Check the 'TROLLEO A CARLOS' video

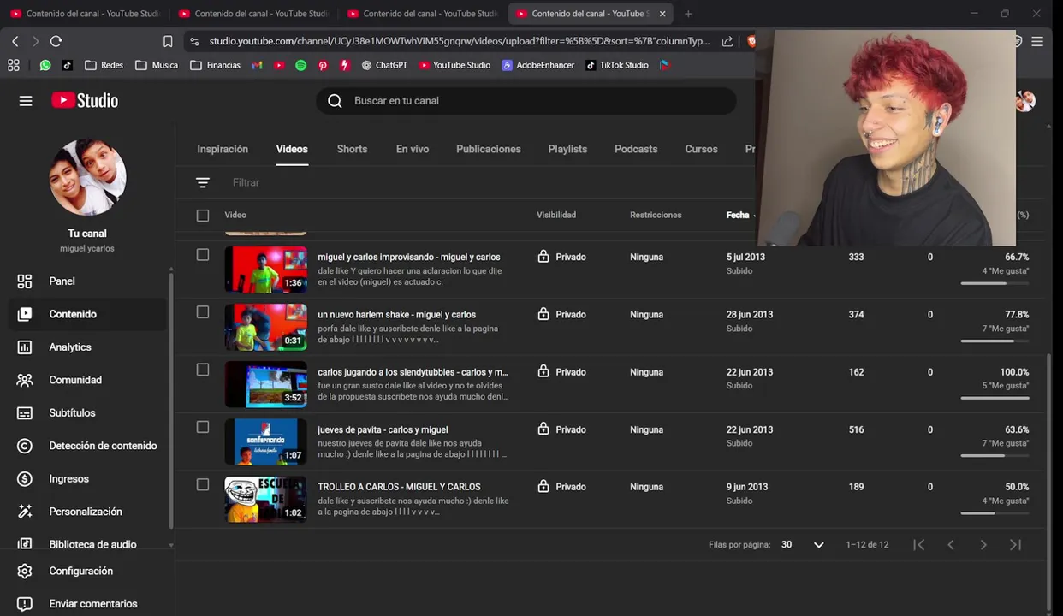coord(203,484)
